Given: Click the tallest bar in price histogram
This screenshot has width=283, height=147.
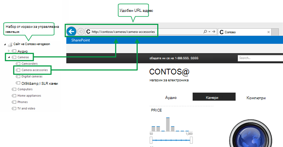Looking at the screenshot, I should [x=168, y=124].
